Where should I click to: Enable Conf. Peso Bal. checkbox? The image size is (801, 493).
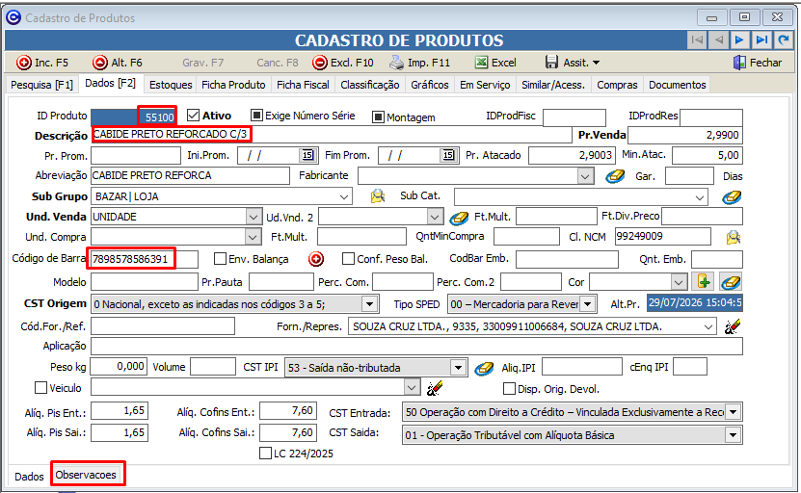348,259
